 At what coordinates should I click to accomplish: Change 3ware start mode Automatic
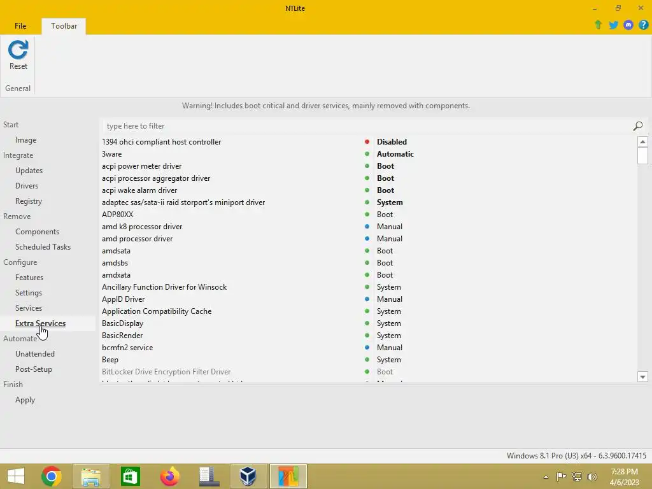pos(395,154)
